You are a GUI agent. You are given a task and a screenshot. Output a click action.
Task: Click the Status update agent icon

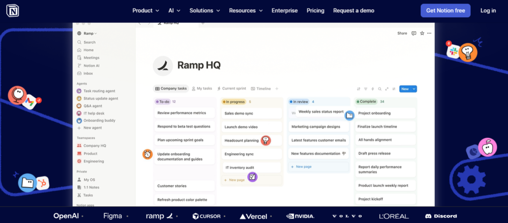[79, 99]
